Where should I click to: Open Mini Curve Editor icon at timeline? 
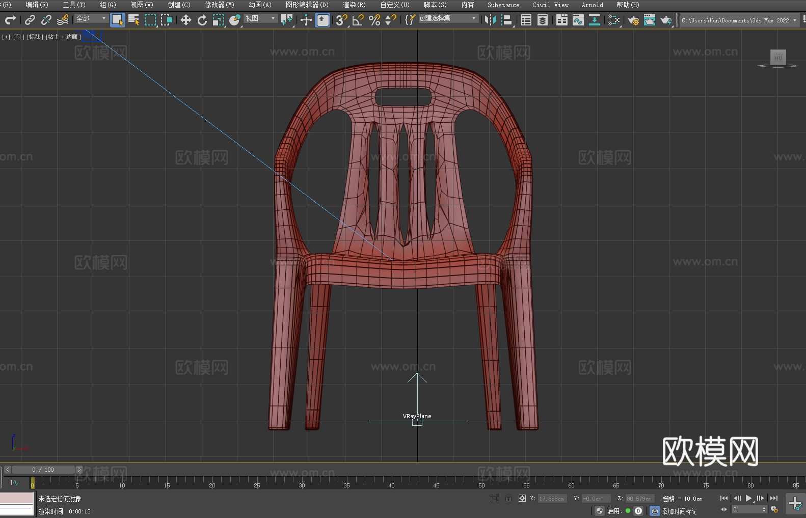click(x=14, y=482)
